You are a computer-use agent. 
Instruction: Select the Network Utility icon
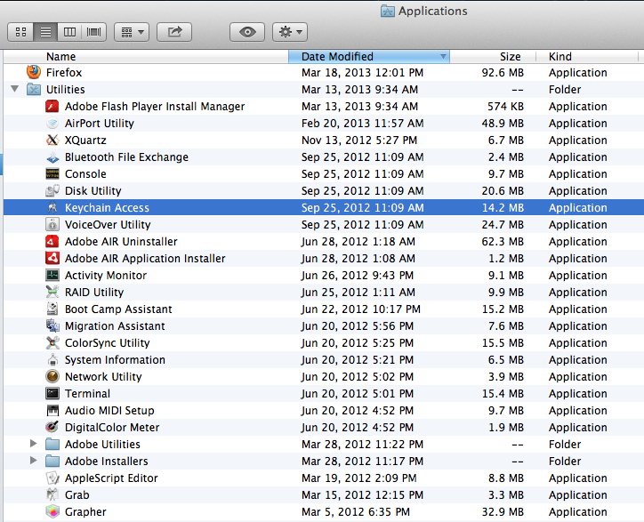point(52,376)
